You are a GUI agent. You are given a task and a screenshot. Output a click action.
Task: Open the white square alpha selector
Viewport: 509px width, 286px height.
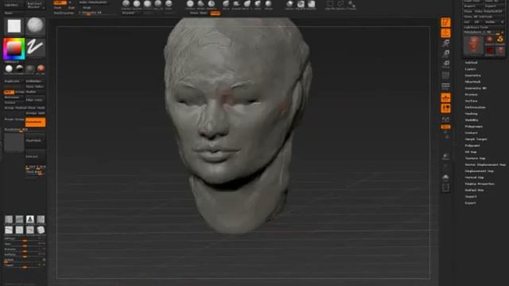tap(14, 26)
